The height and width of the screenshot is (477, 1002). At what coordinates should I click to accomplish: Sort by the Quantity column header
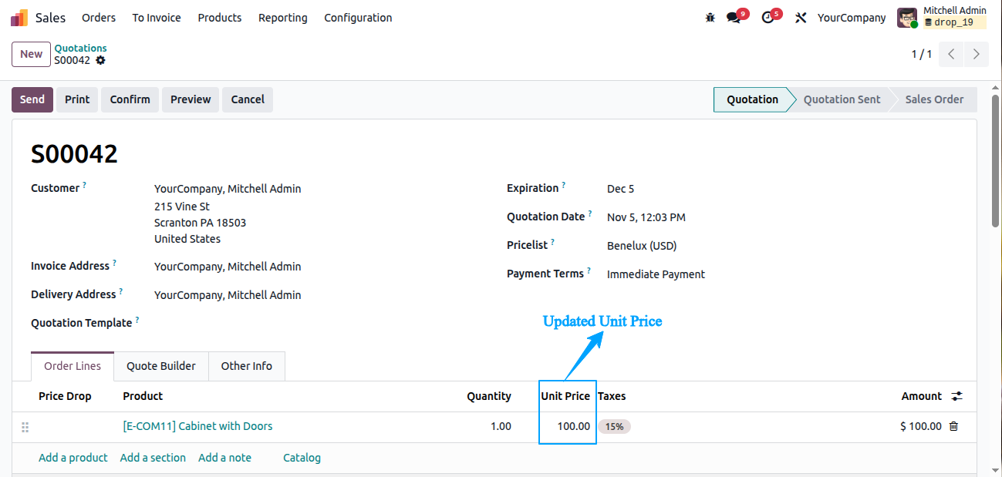pos(489,396)
